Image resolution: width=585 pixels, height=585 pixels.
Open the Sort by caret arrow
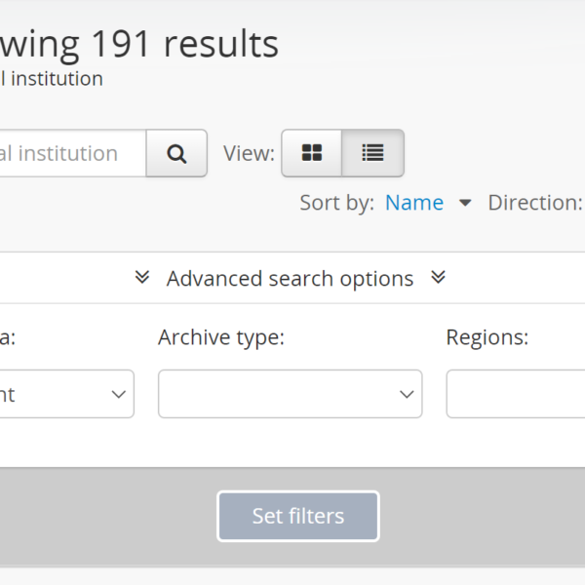[465, 203]
